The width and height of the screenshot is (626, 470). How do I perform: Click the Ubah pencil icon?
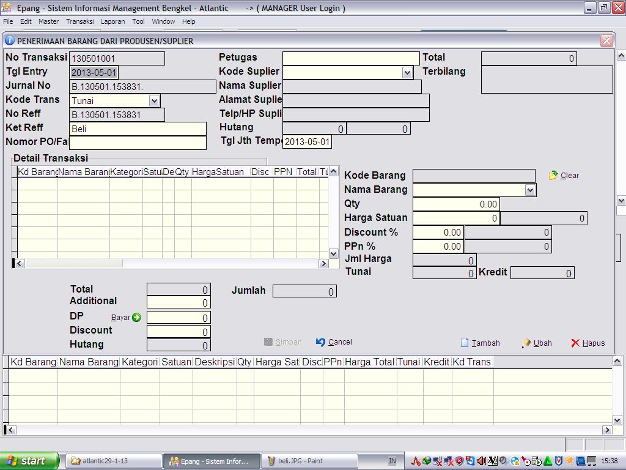526,343
